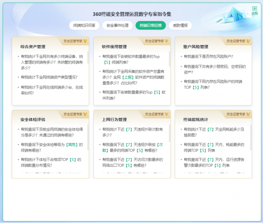Click the V badge icon on 软件使用管理 card

tap(166, 41)
